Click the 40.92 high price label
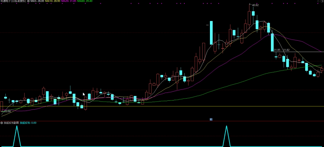The height and width of the screenshot is (147, 324). pyautogui.click(x=255, y=5)
